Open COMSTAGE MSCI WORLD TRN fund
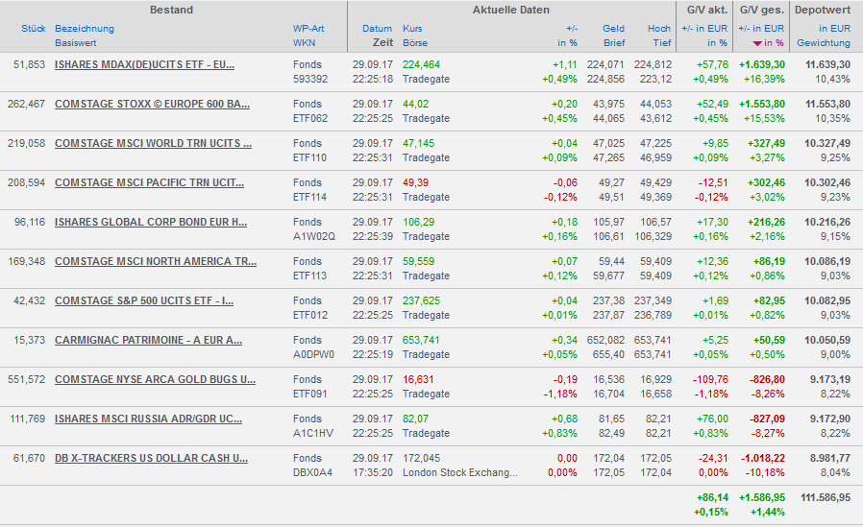The width and height of the screenshot is (863, 527). 153,143
